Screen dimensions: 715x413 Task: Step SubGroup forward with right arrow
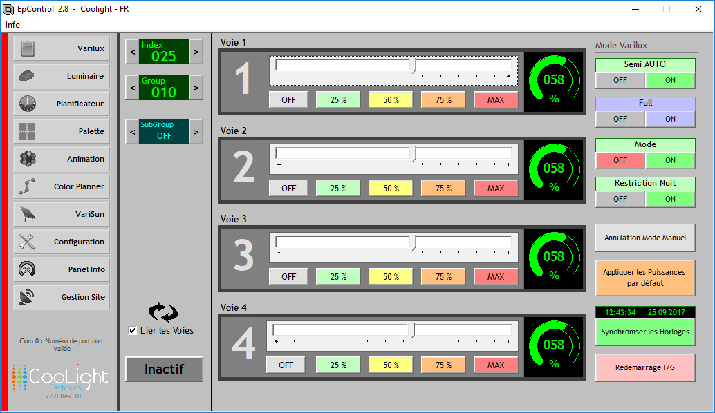196,132
